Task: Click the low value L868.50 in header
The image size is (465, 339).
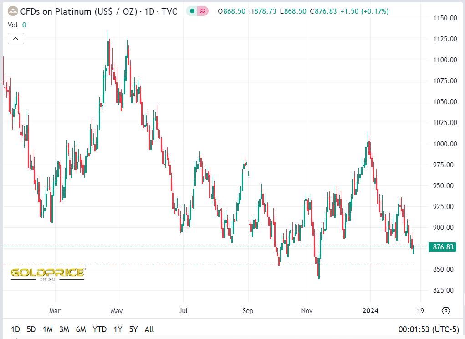Action: click(x=293, y=11)
